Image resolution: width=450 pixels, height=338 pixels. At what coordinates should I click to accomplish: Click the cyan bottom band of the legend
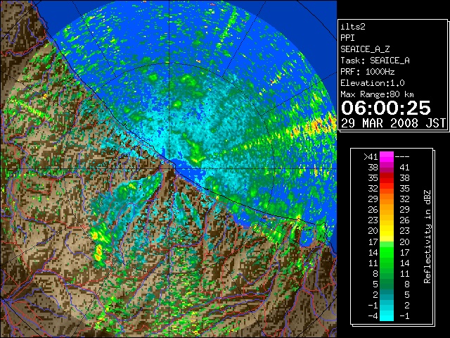click(387, 315)
